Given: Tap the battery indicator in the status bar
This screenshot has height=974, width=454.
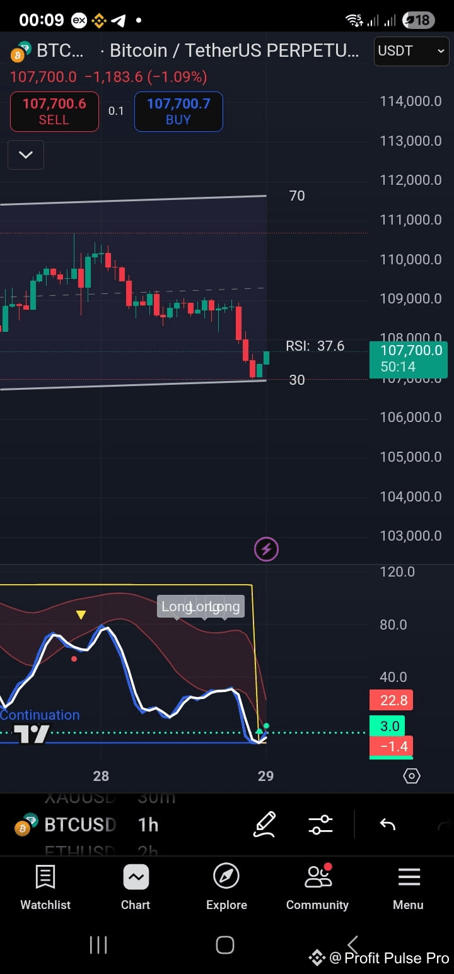Looking at the screenshot, I should click(419, 20).
